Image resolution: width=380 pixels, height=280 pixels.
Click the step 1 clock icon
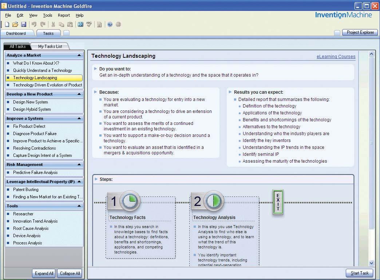pyautogui.click(x=130, y=200)
